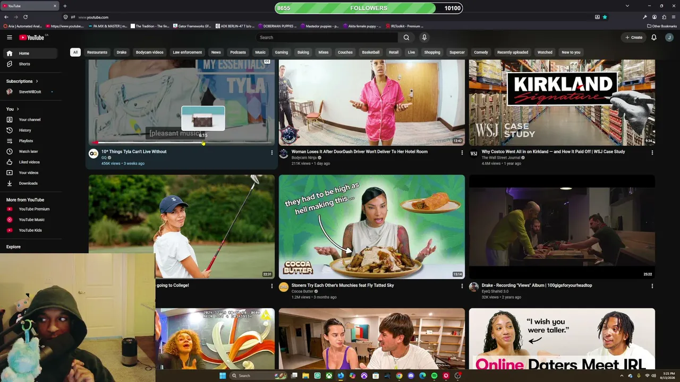Open the Stoners Munchies video thumbnail
This screenshot has width=680, height=382.
pos(372,227)
